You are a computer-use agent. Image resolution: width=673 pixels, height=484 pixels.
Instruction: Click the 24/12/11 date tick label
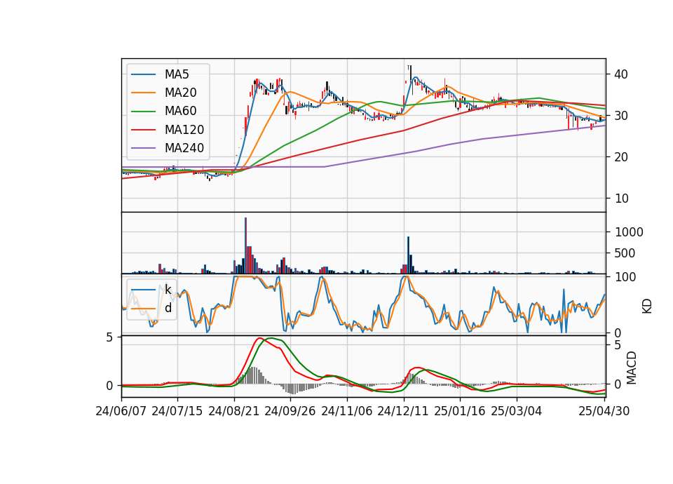point(403,412)
